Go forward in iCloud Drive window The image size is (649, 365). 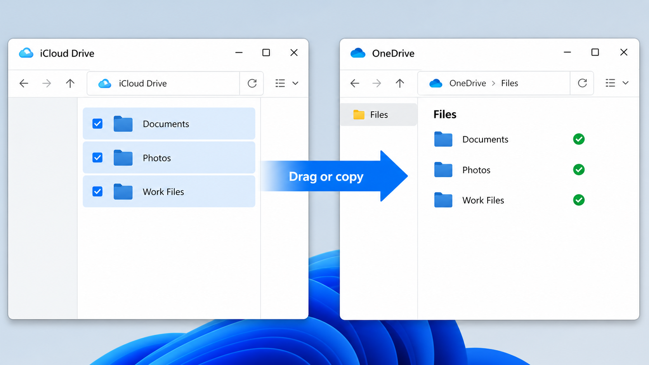(x=47, y=83)
